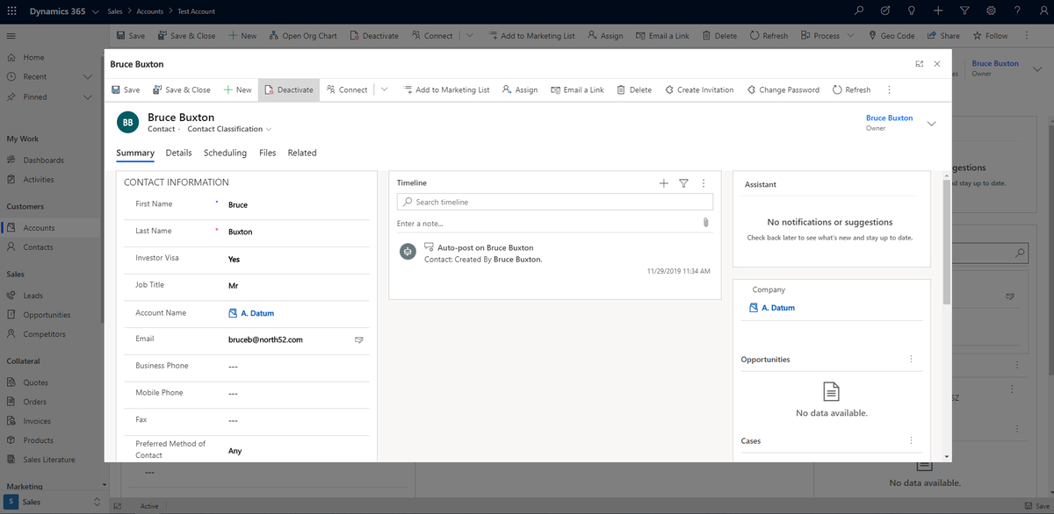Switch to the Files tab
The width and height of the screenshot is (1054, 514).
click(x=267, y=153)
